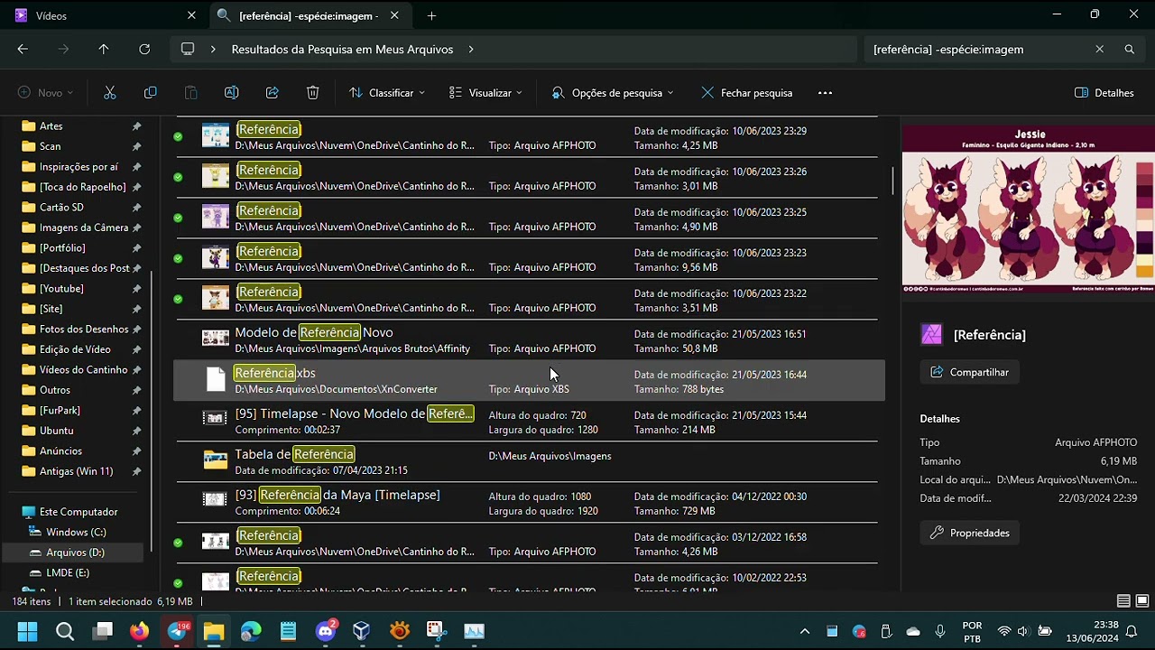Open Propriedades in the details pane
Viewport: 1155px width, 650px height.
click(970, 533)
